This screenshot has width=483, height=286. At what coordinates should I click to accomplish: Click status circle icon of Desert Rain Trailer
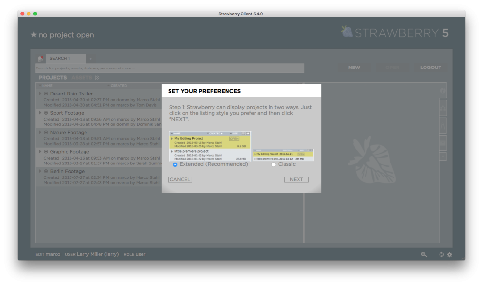(46, 94)
